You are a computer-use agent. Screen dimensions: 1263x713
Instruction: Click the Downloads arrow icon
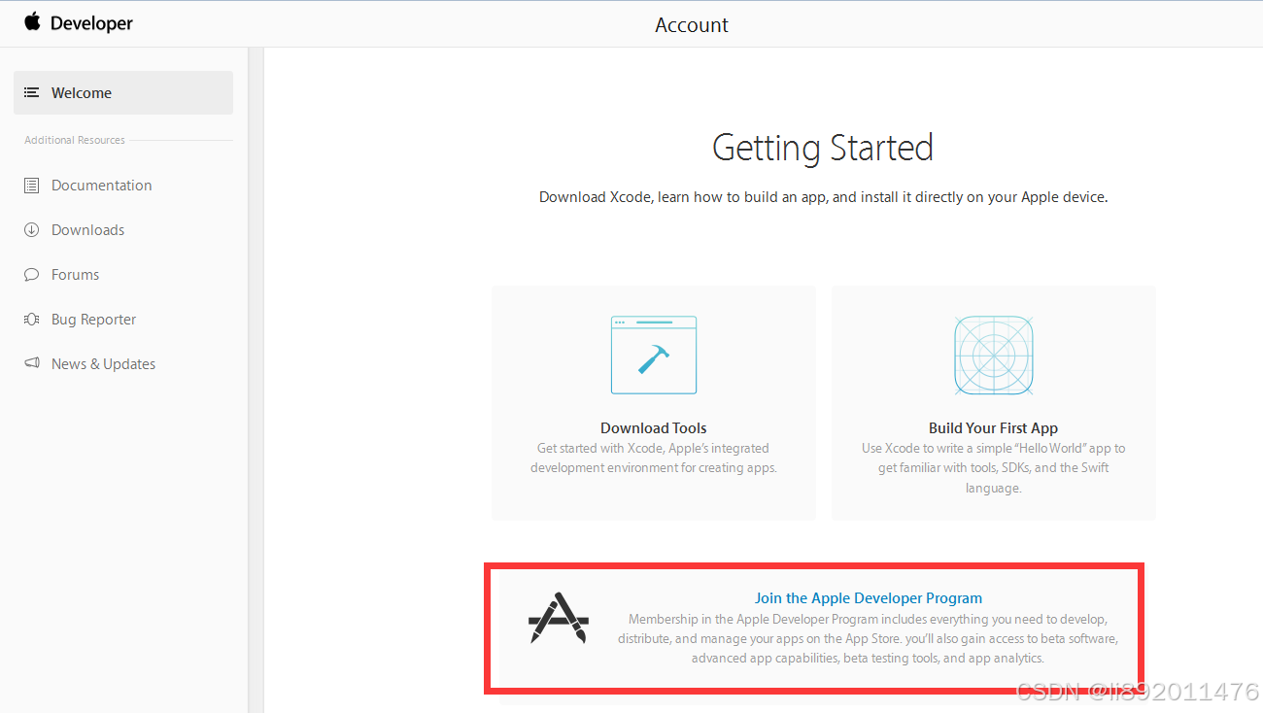[31, 230]
